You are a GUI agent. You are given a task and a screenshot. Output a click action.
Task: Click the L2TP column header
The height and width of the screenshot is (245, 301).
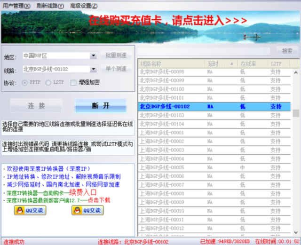[279, 63]
